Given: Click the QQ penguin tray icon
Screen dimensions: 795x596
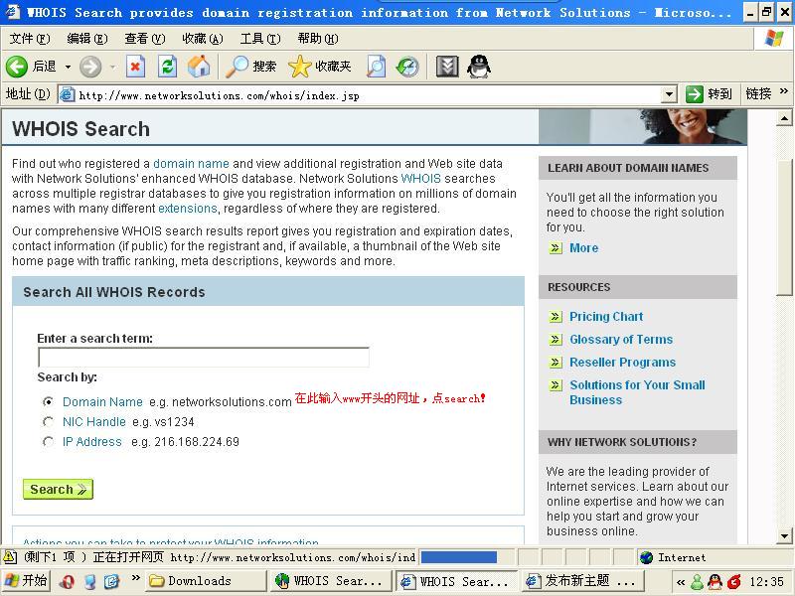Looking at the screenshot, I should coord(715,582).
